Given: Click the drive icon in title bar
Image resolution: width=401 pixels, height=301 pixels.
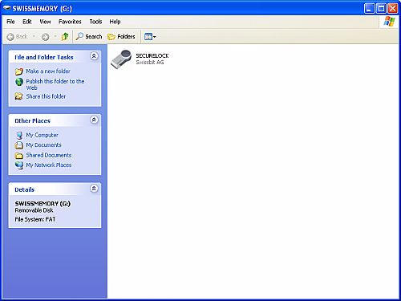Looking at the screenshot, I should 6,8.
